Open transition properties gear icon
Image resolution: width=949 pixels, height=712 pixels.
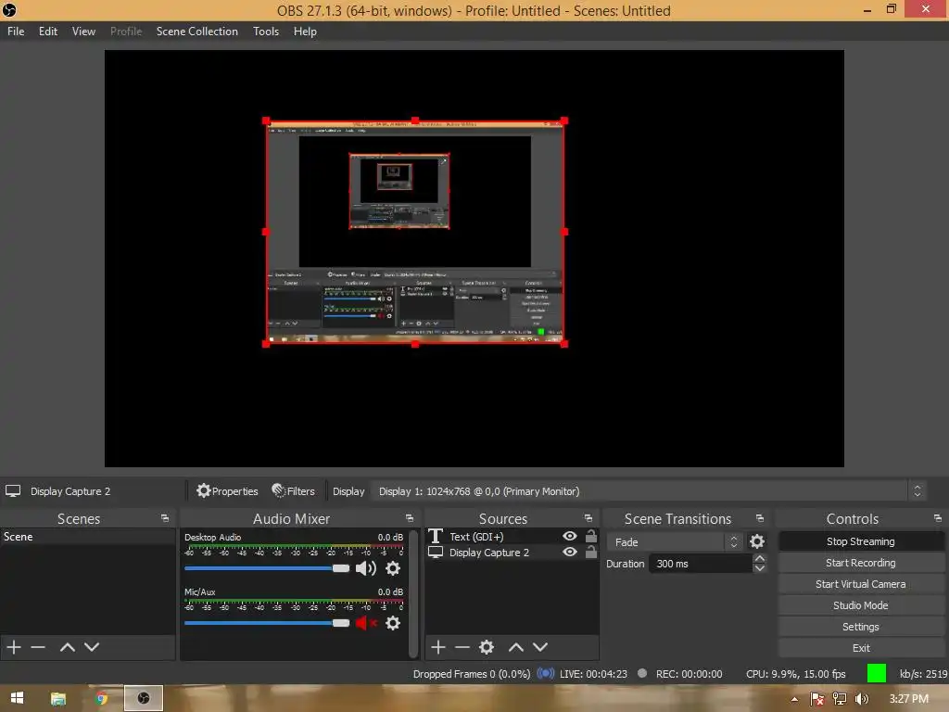tap(757, 541)
